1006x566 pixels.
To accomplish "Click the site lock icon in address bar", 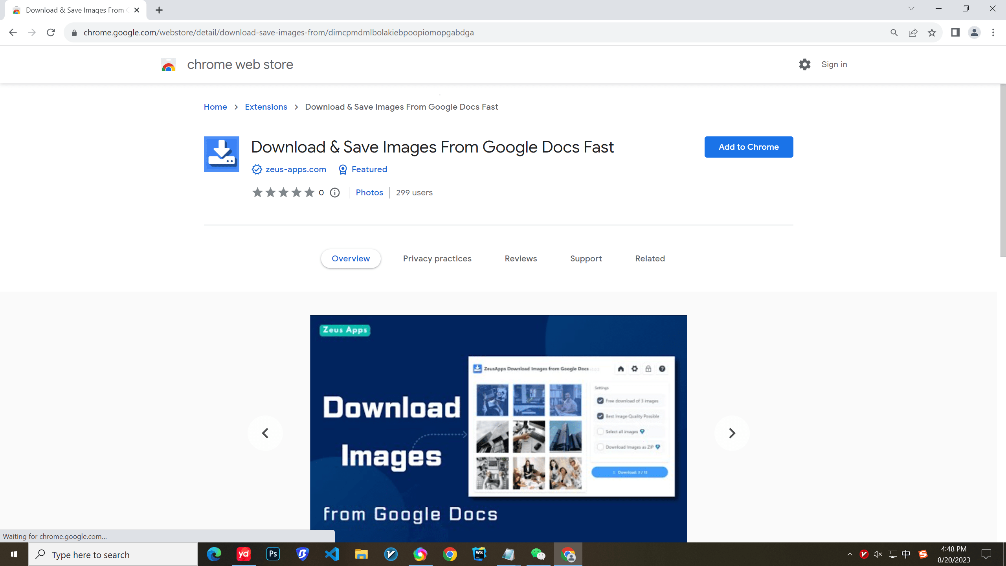I will 74,33.
